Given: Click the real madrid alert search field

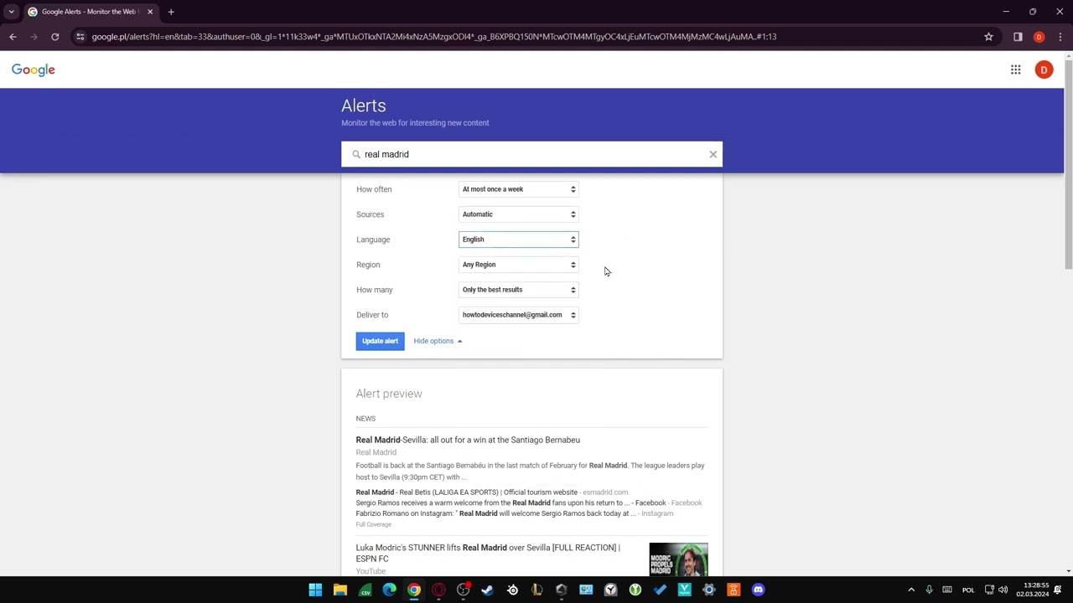Looking at the screenshot, I should click(x=531, y=154).
